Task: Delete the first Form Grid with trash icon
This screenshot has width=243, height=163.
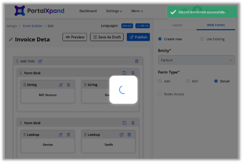Action: pyautogui.click(x=133, y=73)
